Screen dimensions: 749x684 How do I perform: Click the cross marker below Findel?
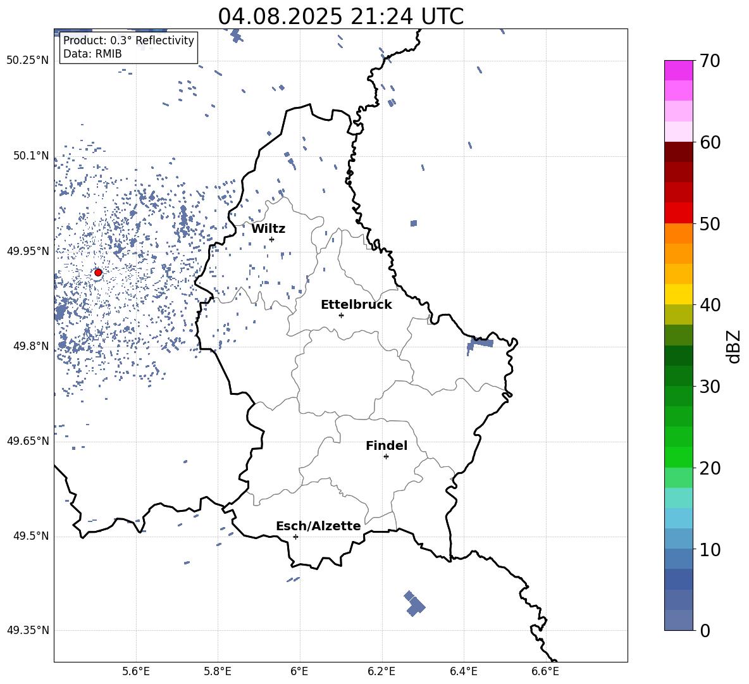pos(386,457)
